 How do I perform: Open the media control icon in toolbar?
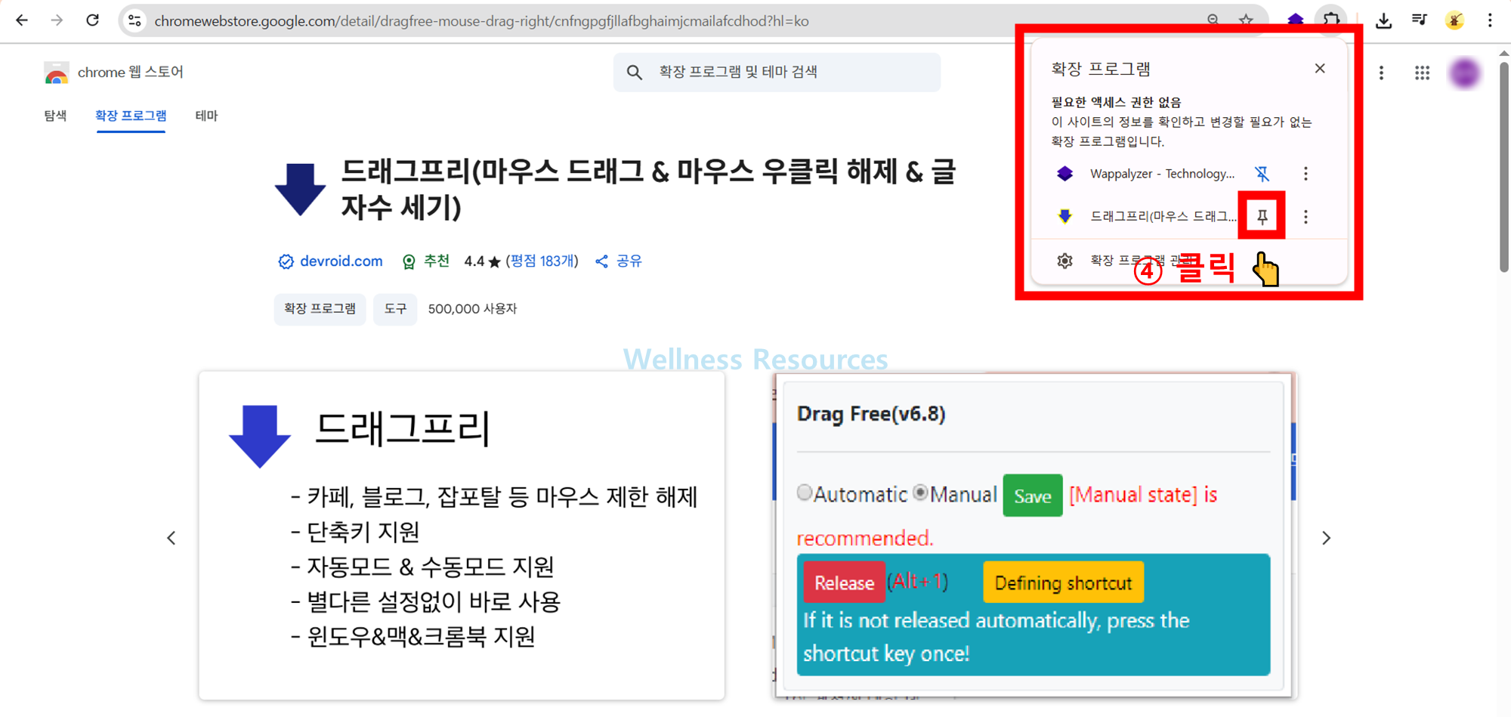(1419, 20)
